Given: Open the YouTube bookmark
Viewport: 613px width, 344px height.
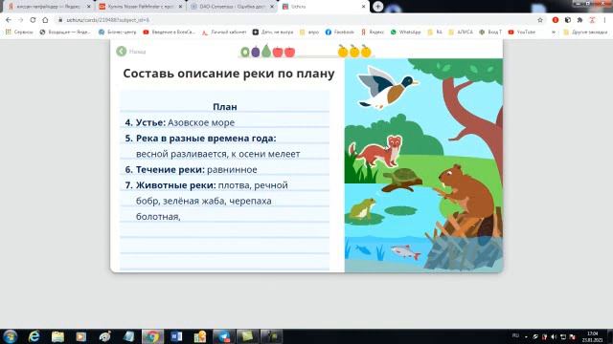Looking at the screenshot, I should point(521,32).
